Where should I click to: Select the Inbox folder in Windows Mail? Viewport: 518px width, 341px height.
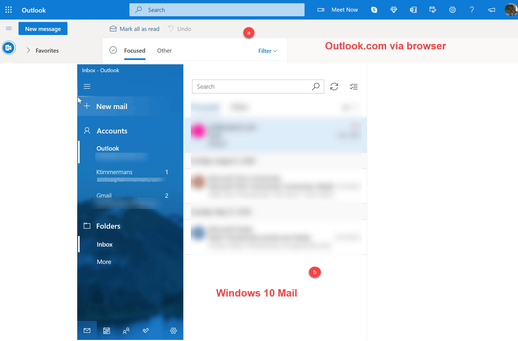click(x=130, y=244)
